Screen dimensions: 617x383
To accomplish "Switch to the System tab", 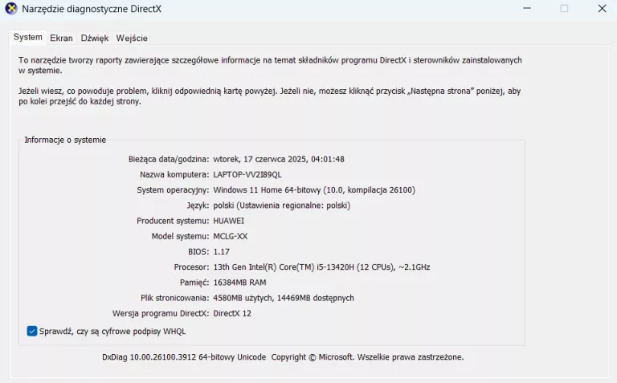I will coord(27,38).
